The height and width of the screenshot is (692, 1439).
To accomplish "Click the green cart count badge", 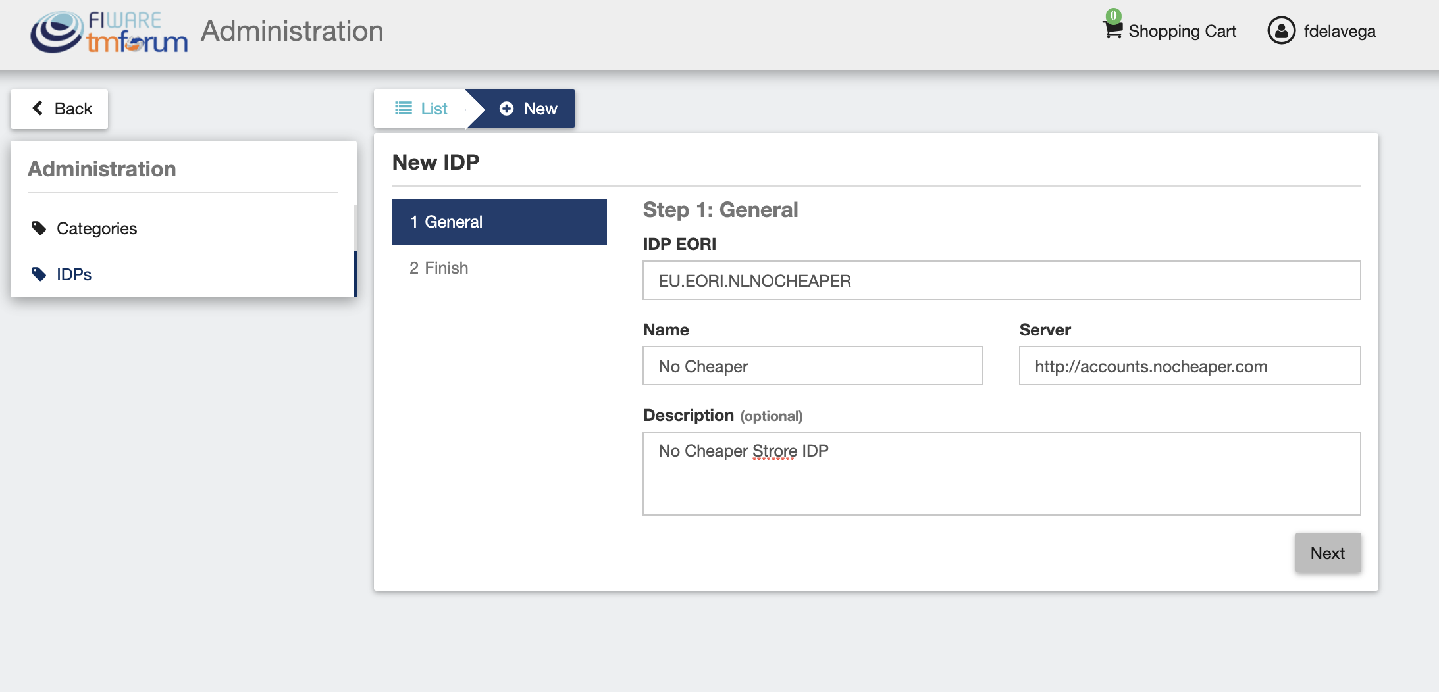I will click(1113, 15).
